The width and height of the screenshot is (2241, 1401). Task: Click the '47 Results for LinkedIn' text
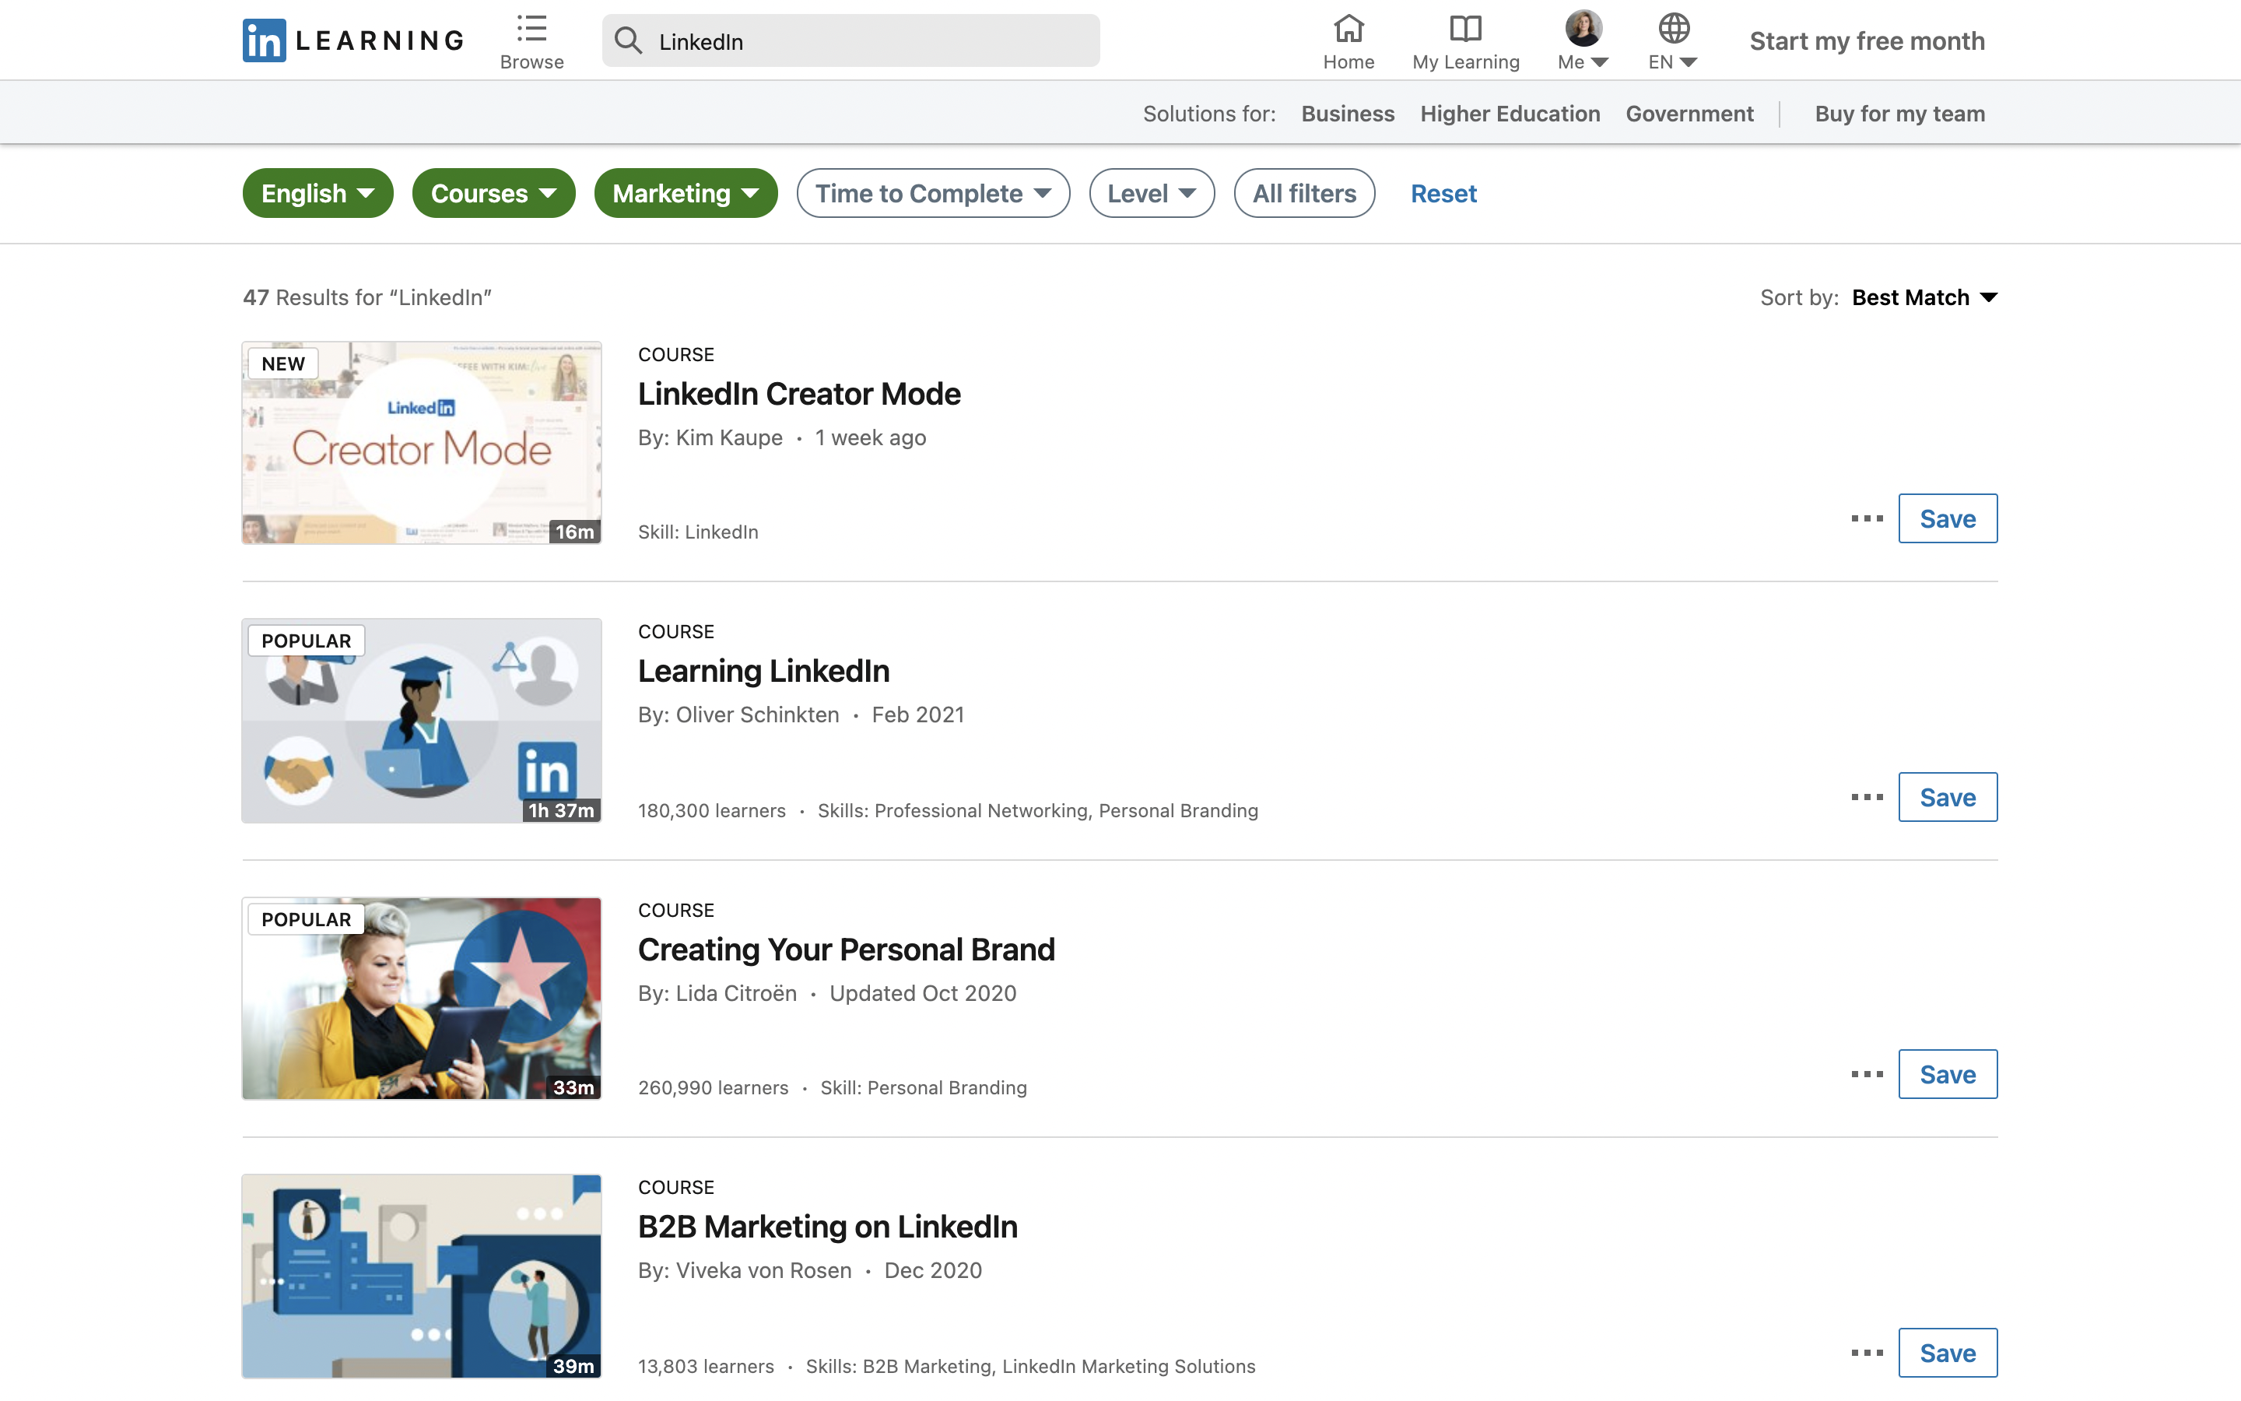coord(366,297)
